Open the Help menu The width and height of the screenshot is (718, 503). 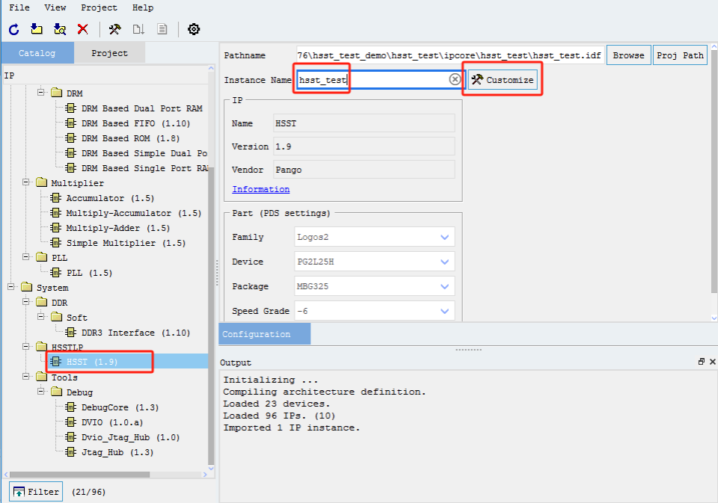(143, 7)
